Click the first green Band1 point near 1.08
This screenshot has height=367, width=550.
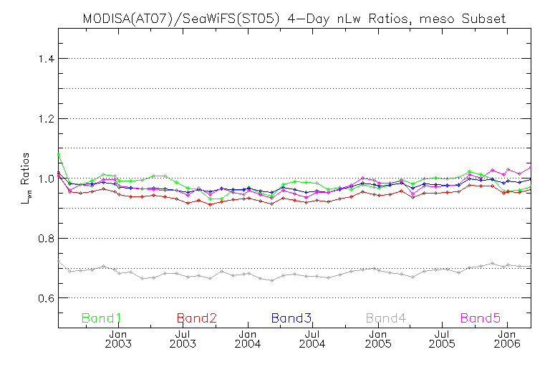tap(59, 154)
